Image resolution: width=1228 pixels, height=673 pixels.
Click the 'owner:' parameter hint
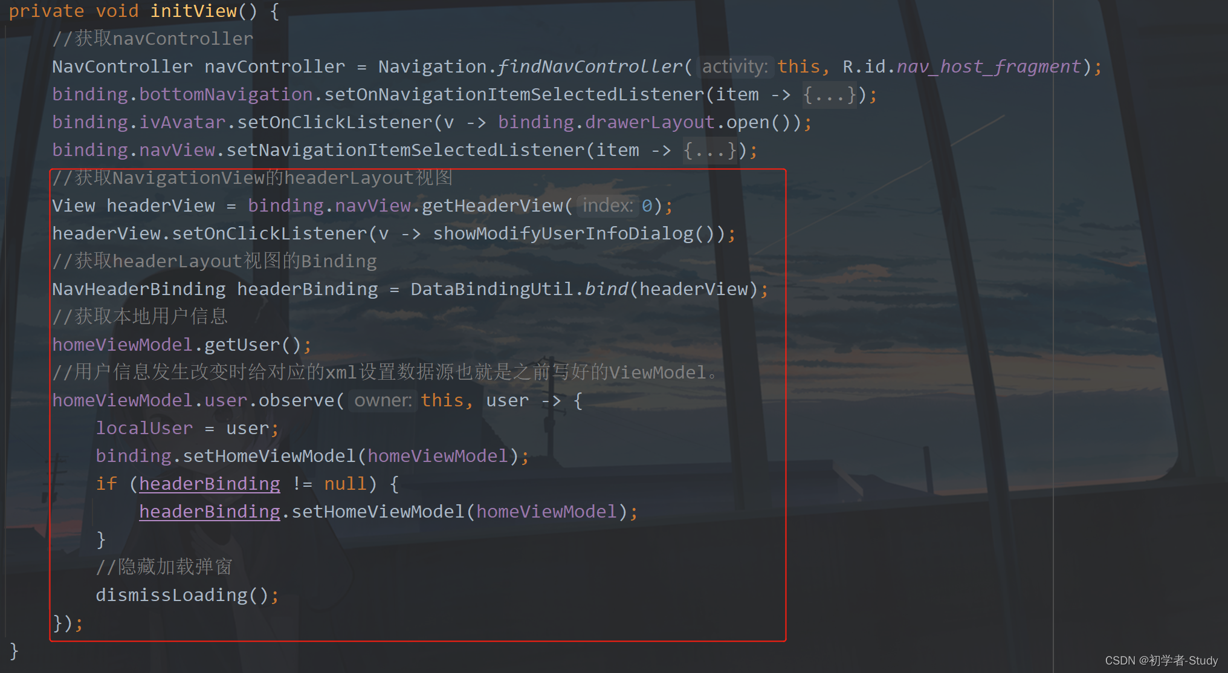pos(383,400)
